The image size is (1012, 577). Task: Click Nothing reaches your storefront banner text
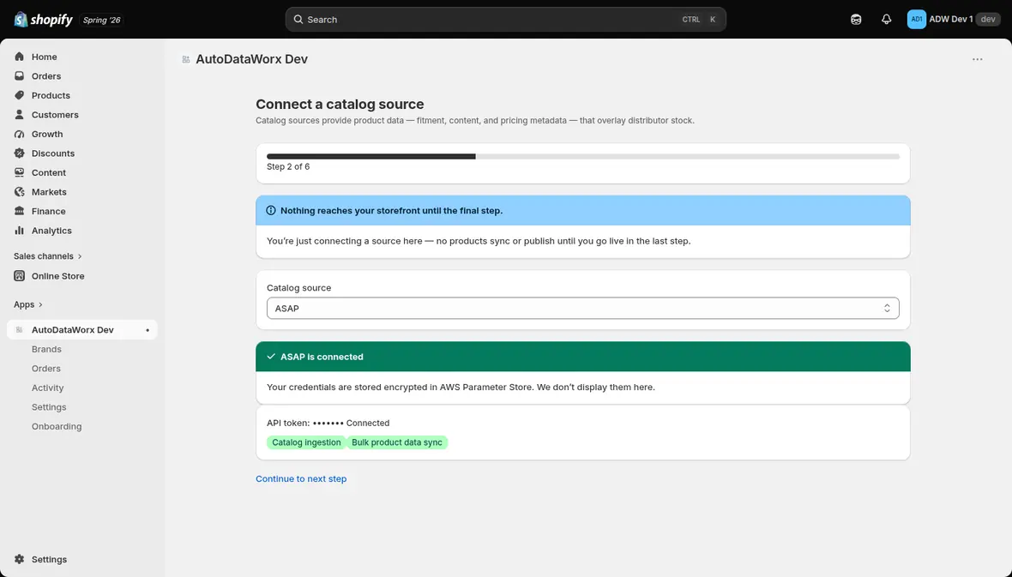(391, 210)
